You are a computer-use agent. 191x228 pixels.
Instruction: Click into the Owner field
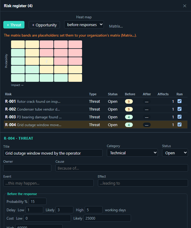click(x=27, y=168)
